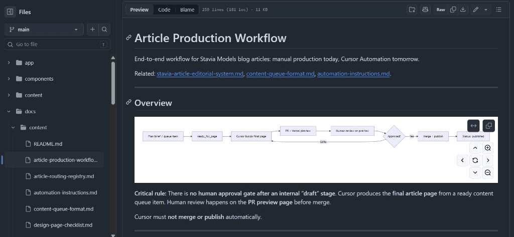
Task: Focus the Go to file field
Action: pyautogui.click(x=57, y=44)
